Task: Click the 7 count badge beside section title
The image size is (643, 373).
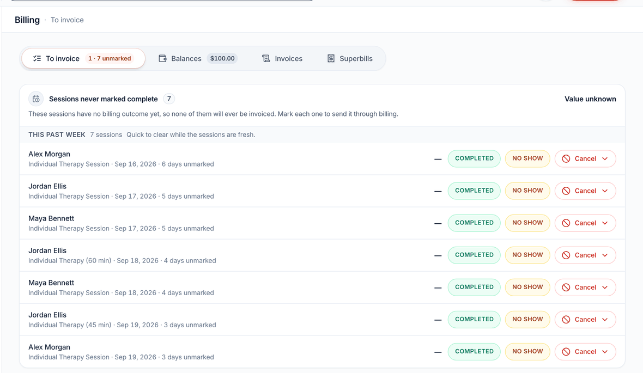Action: pyautogui.click(x=169, y=99)
